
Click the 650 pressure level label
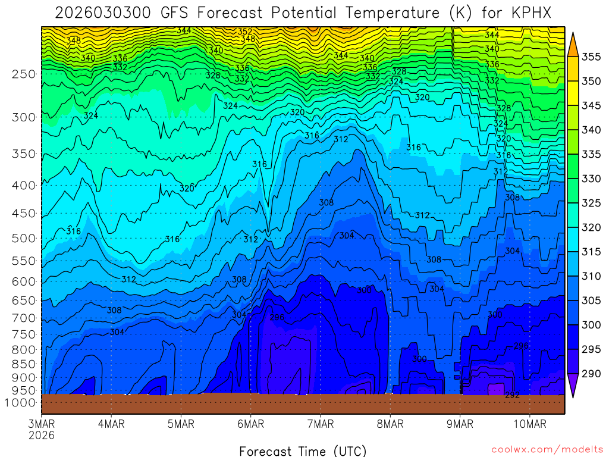pos(24,301)
